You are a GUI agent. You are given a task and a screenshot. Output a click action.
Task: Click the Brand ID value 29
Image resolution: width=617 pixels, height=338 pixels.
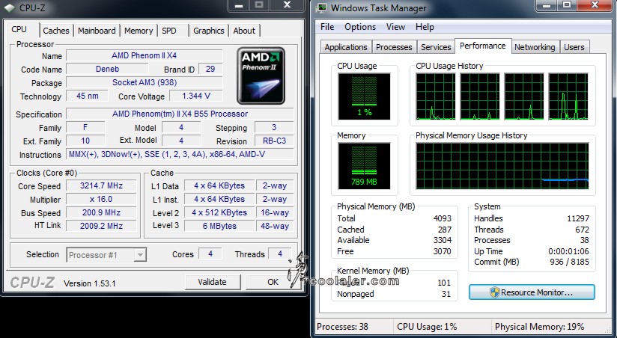pyautogui.click(x=210, y=70)
